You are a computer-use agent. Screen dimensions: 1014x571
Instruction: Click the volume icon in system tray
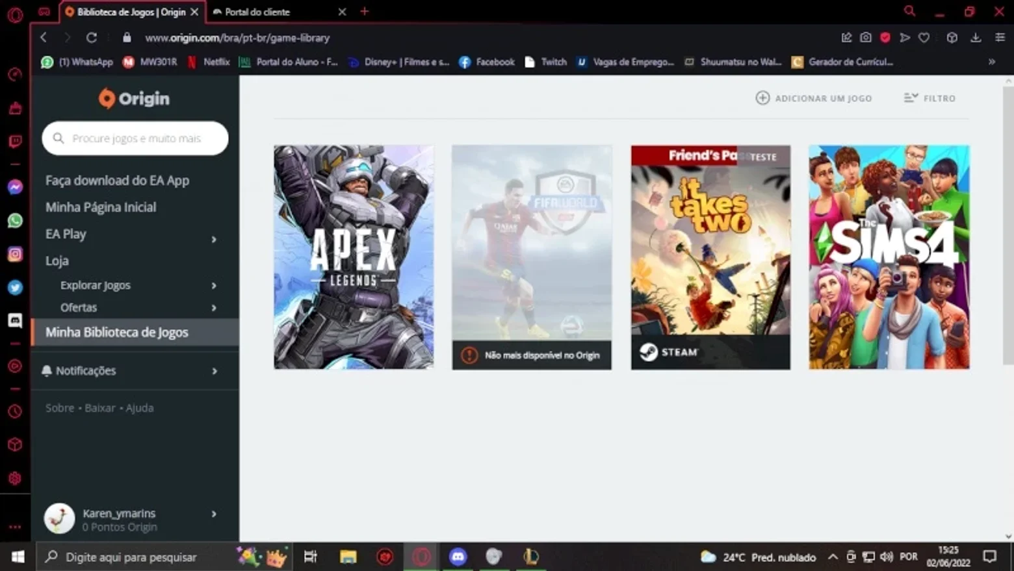[887, 557]
